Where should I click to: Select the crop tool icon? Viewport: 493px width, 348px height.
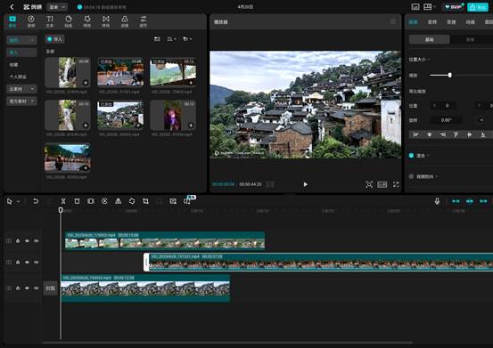click(x=145, y=201)
